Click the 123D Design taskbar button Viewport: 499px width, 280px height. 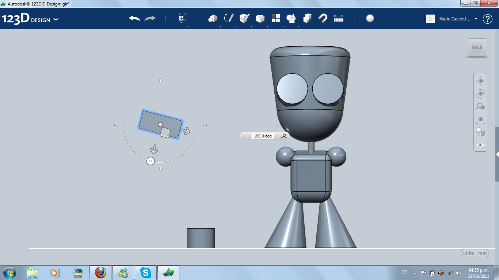[x=168, y=273]
